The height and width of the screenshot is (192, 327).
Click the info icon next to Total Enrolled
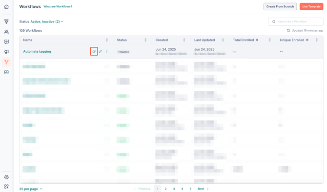coord(257,40)
